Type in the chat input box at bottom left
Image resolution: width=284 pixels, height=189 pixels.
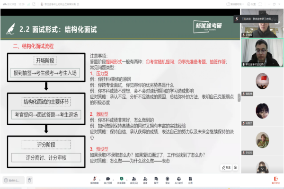pos(12,180)
